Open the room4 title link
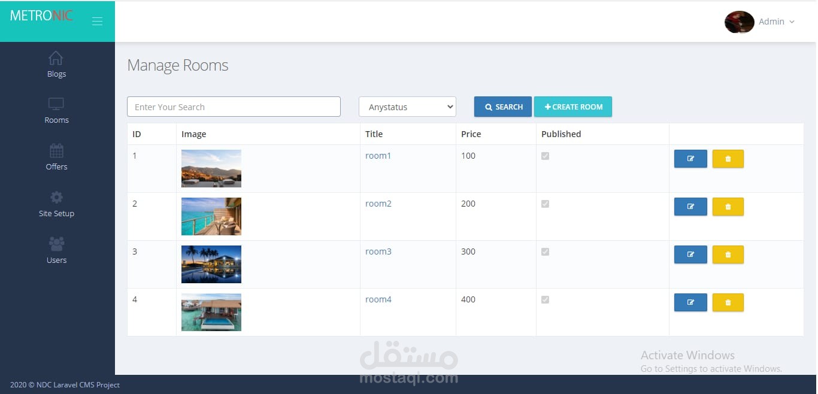The width and height of the screenshot is (818, 394). pos(378,299)
